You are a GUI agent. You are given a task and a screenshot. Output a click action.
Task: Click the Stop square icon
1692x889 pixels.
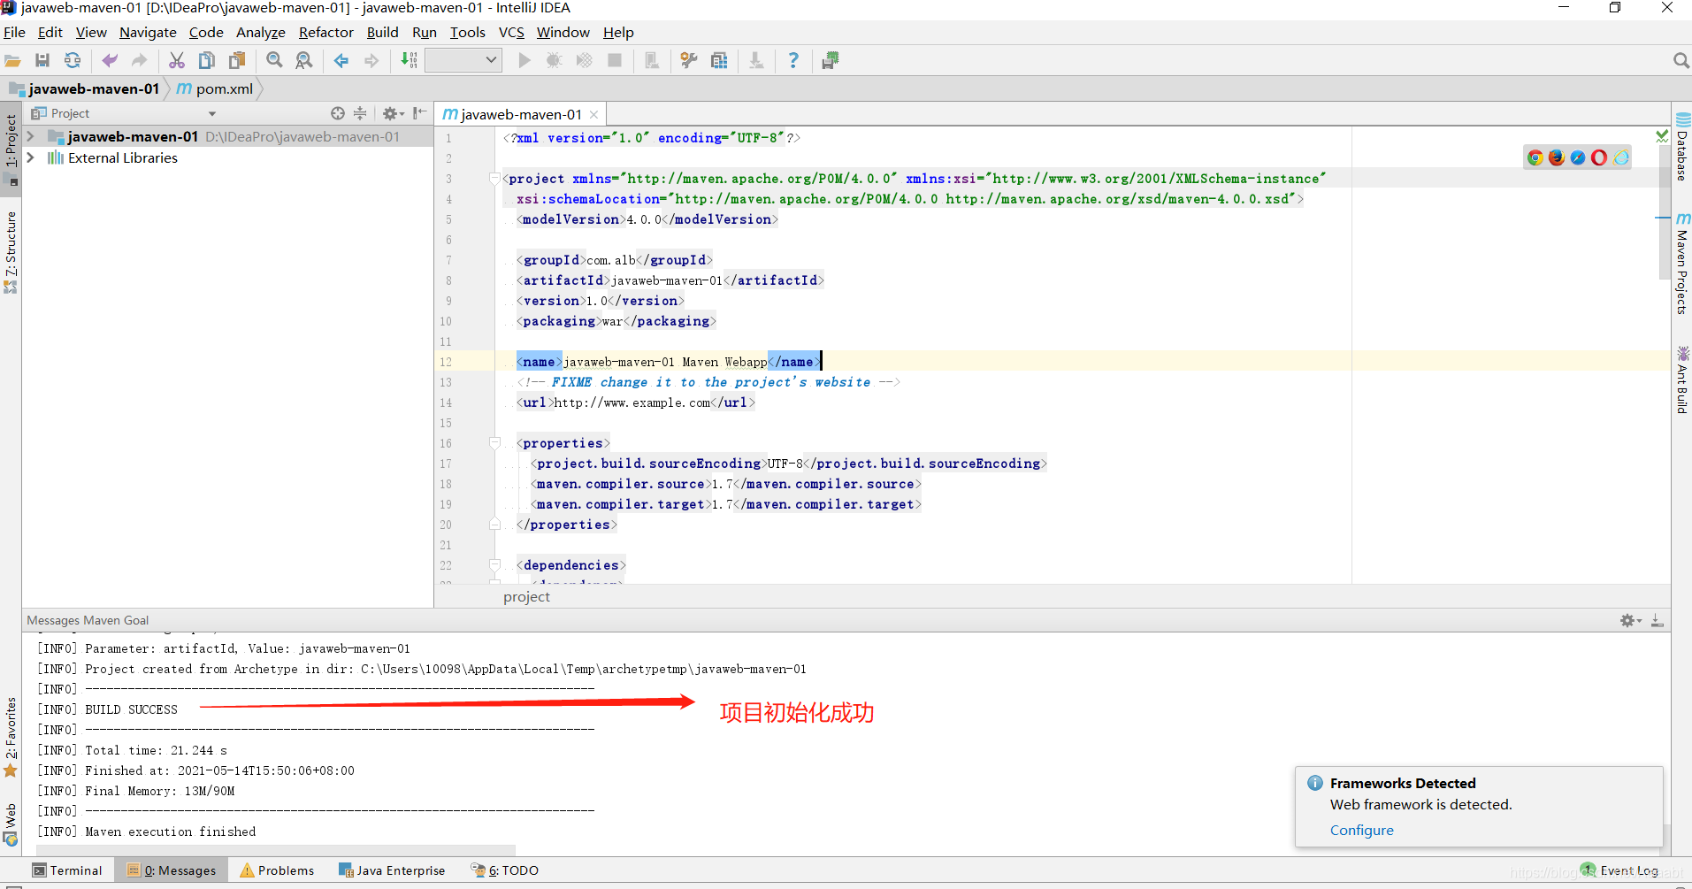pyautogui.click(x=615, y=60)
